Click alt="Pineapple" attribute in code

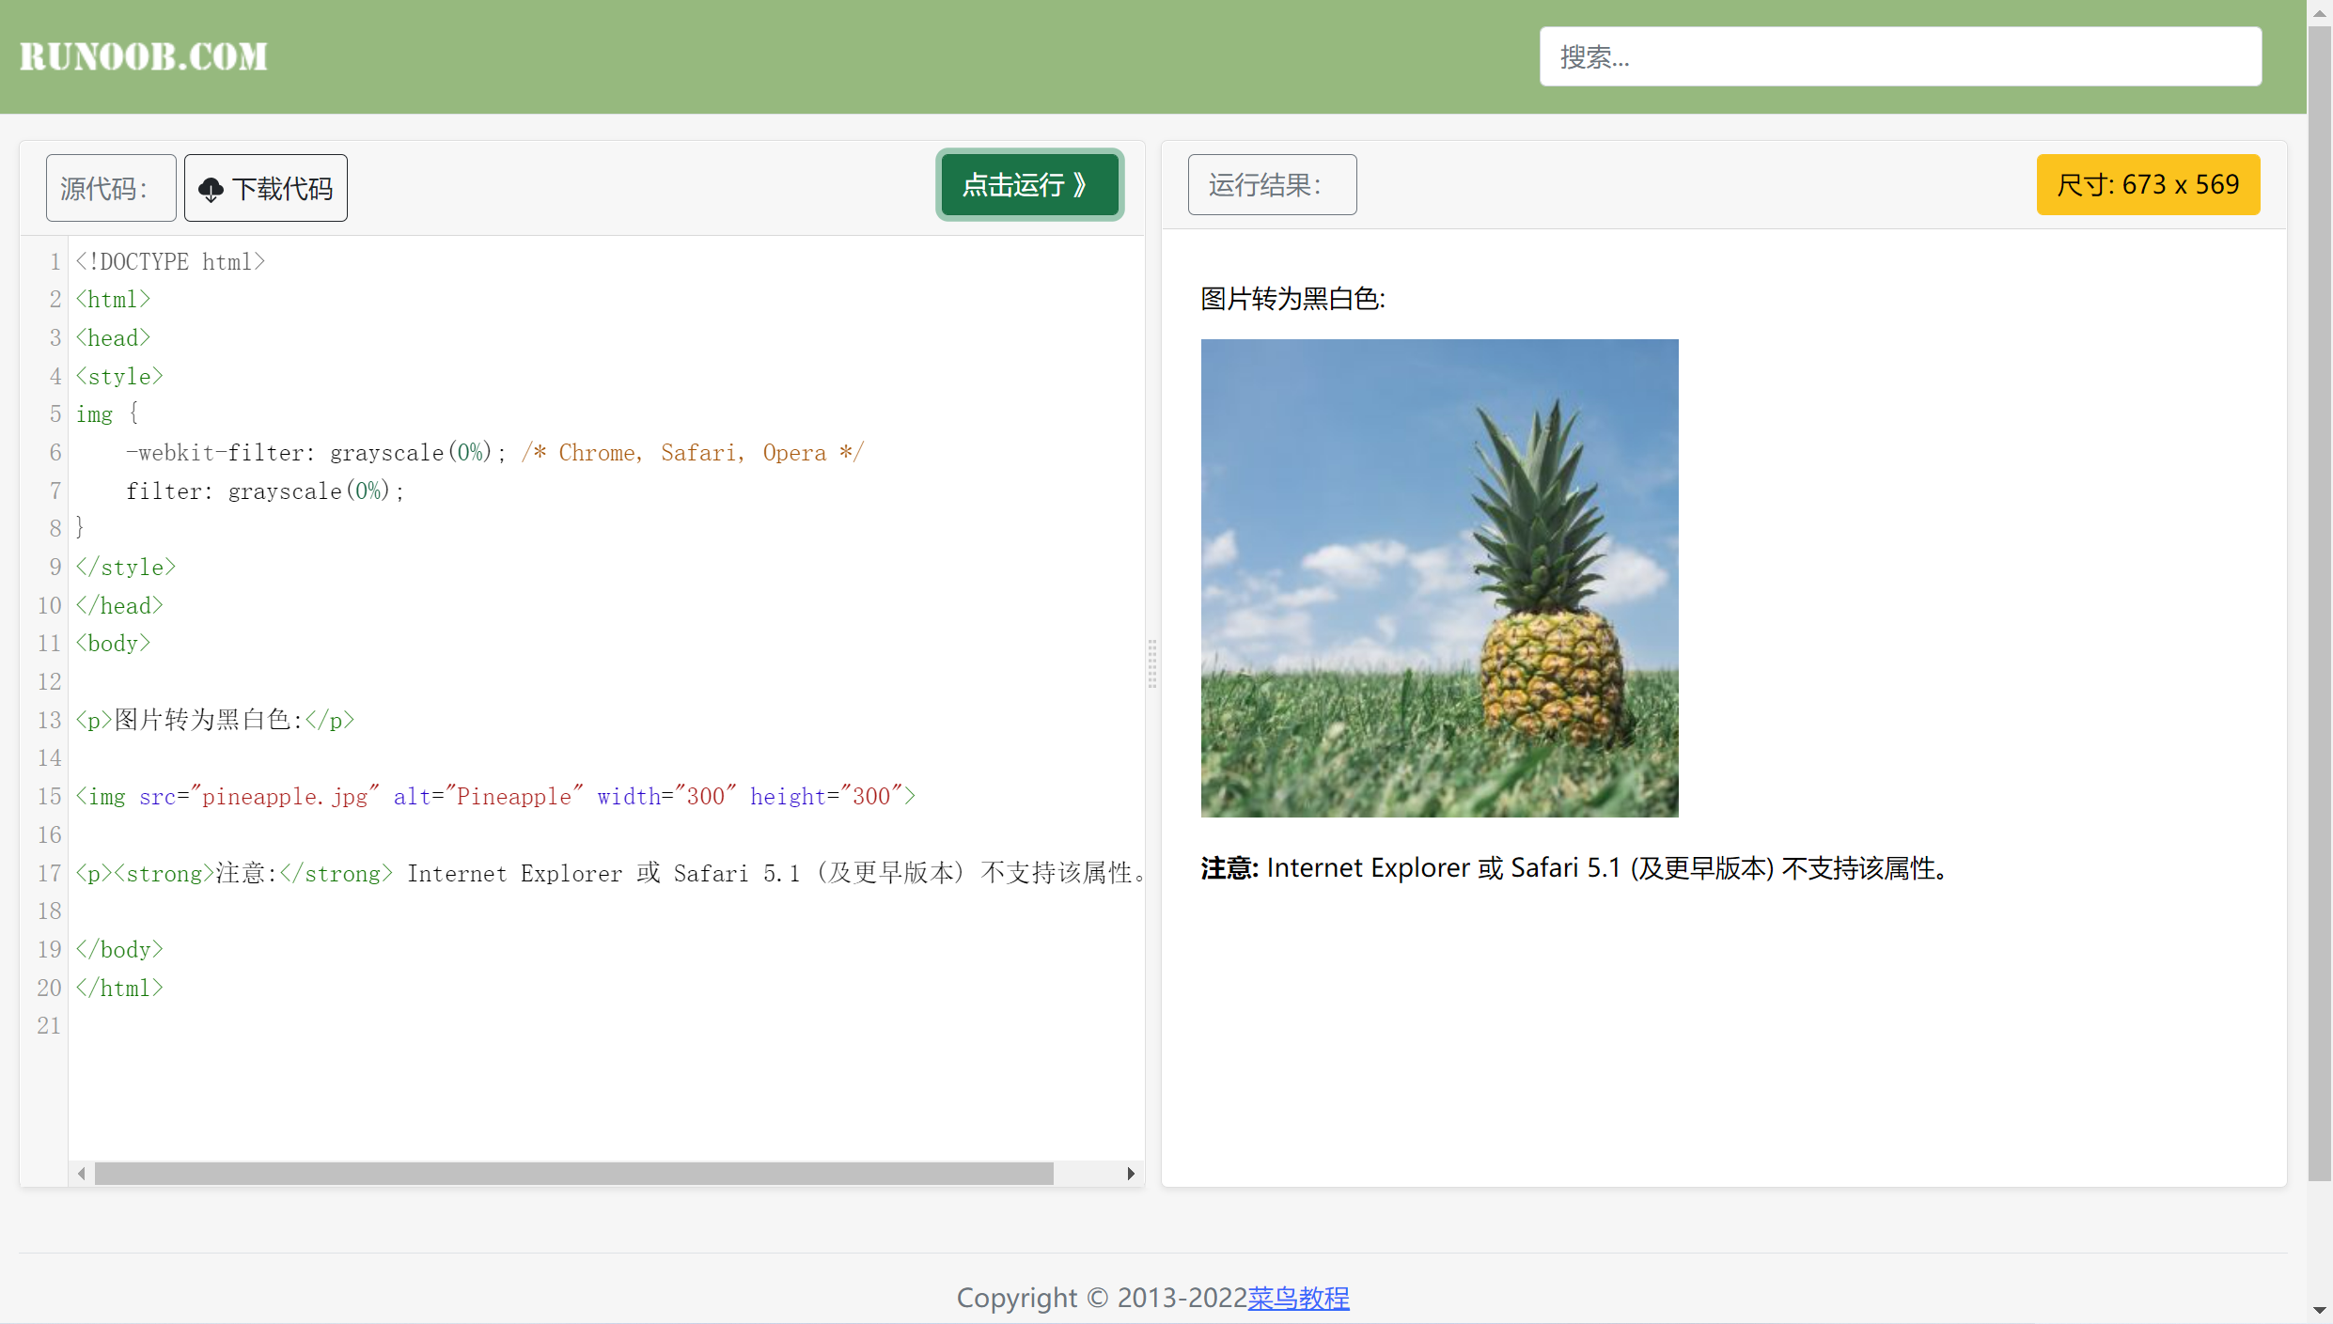488,797
